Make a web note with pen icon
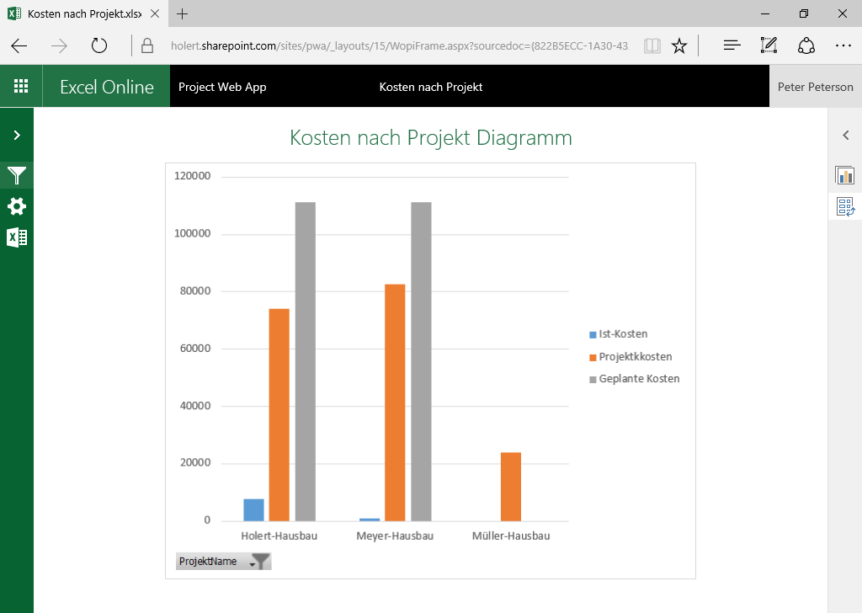The image size is (862, 613). point(769,45)
